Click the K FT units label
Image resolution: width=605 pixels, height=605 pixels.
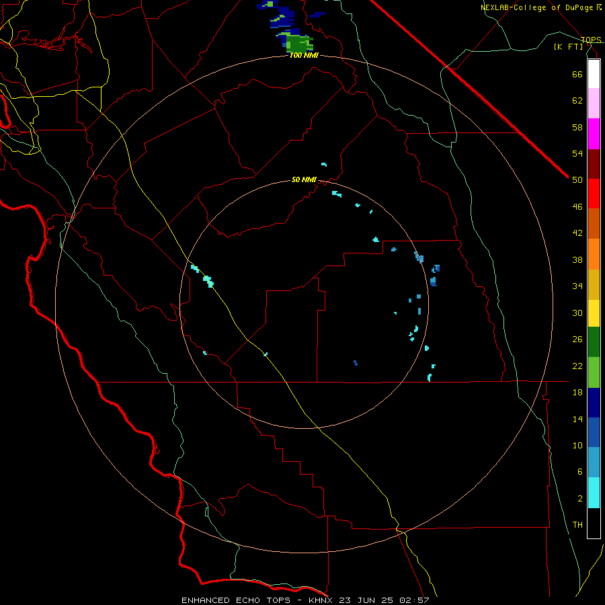tap(569, 47)
